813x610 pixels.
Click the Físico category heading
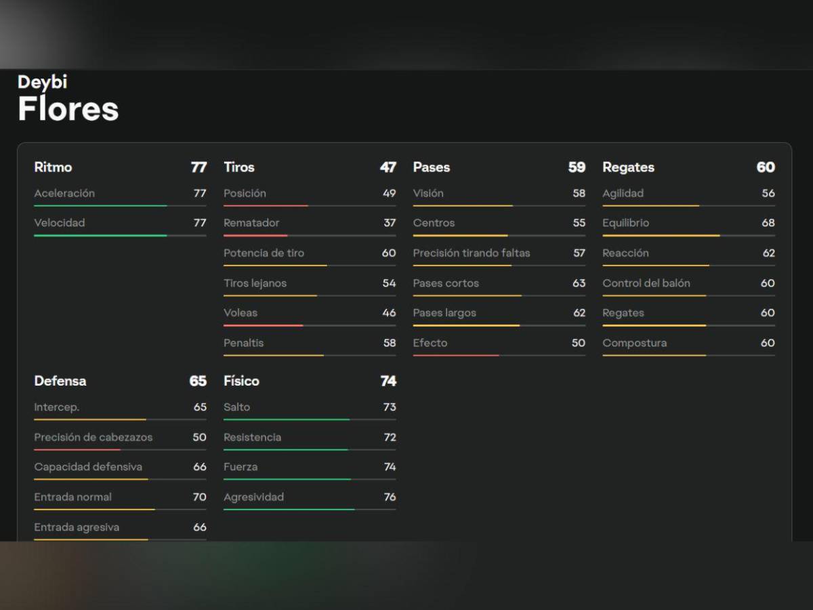(x=241, y=381)
